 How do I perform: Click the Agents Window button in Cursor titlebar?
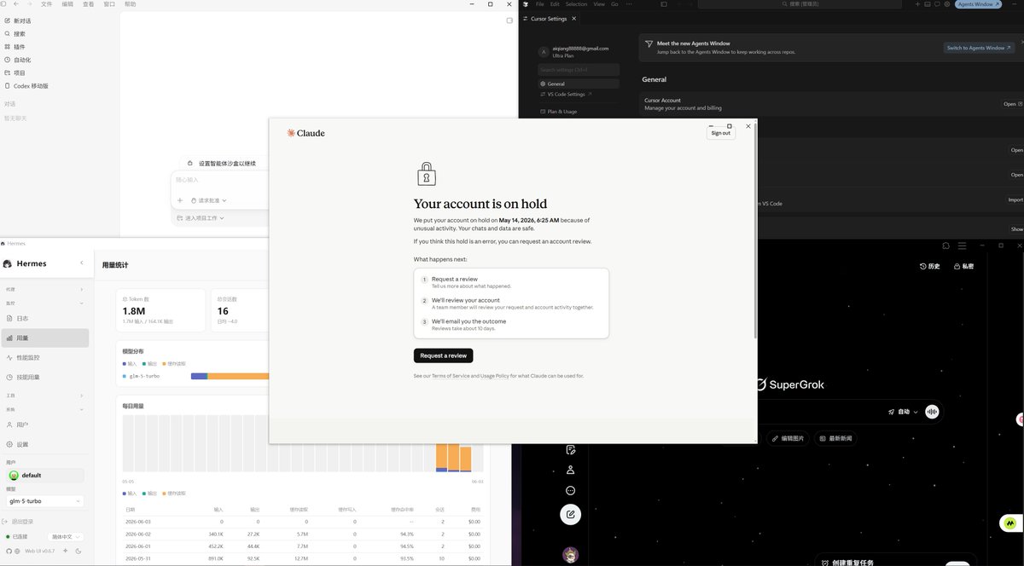tap(978, 4)
